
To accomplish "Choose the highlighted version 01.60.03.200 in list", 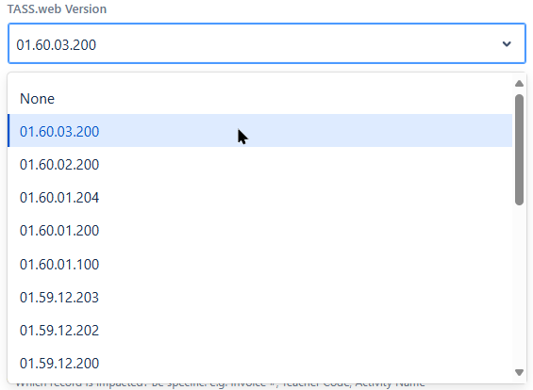I will [259, 131].
